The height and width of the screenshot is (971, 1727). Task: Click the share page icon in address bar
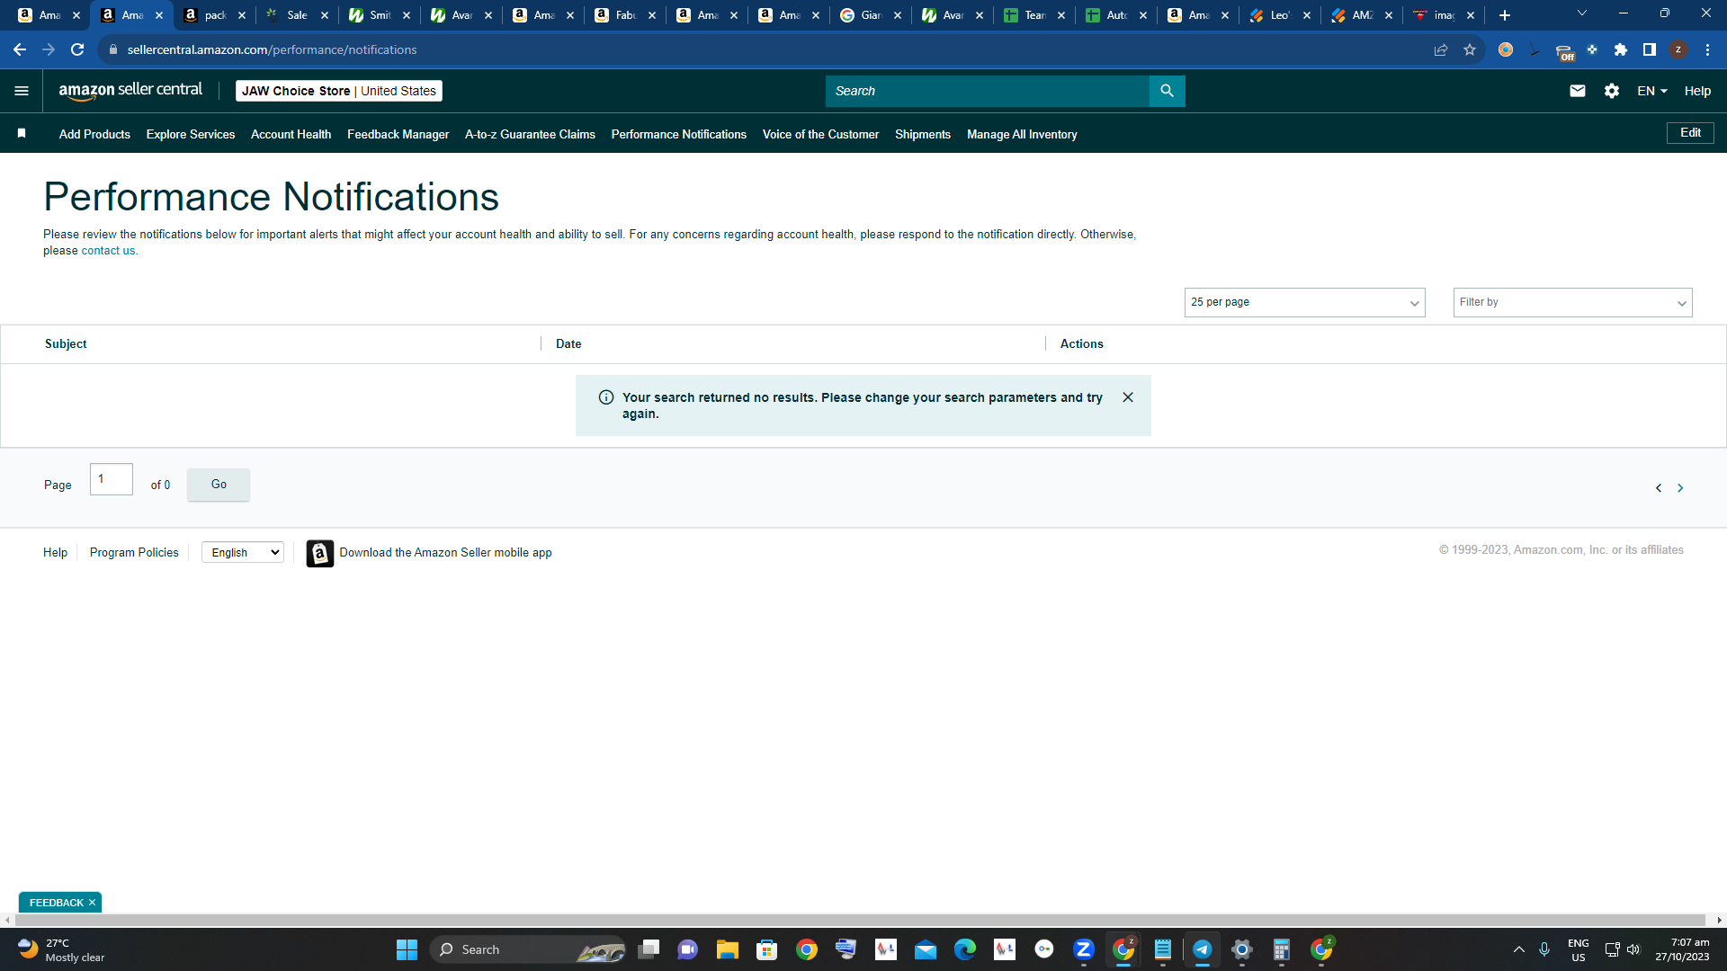click(x=1441, y=49)
